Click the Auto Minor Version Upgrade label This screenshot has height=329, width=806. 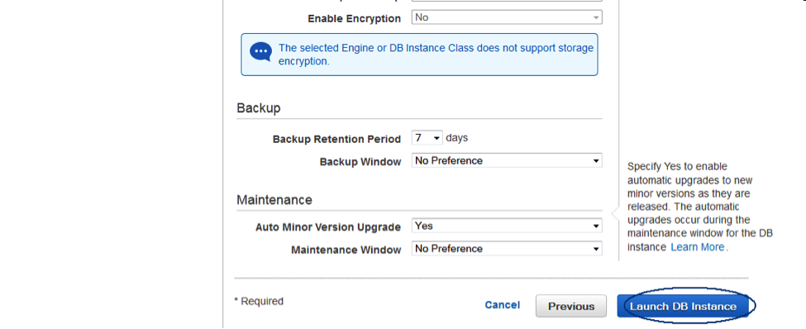tap(328, 227)
